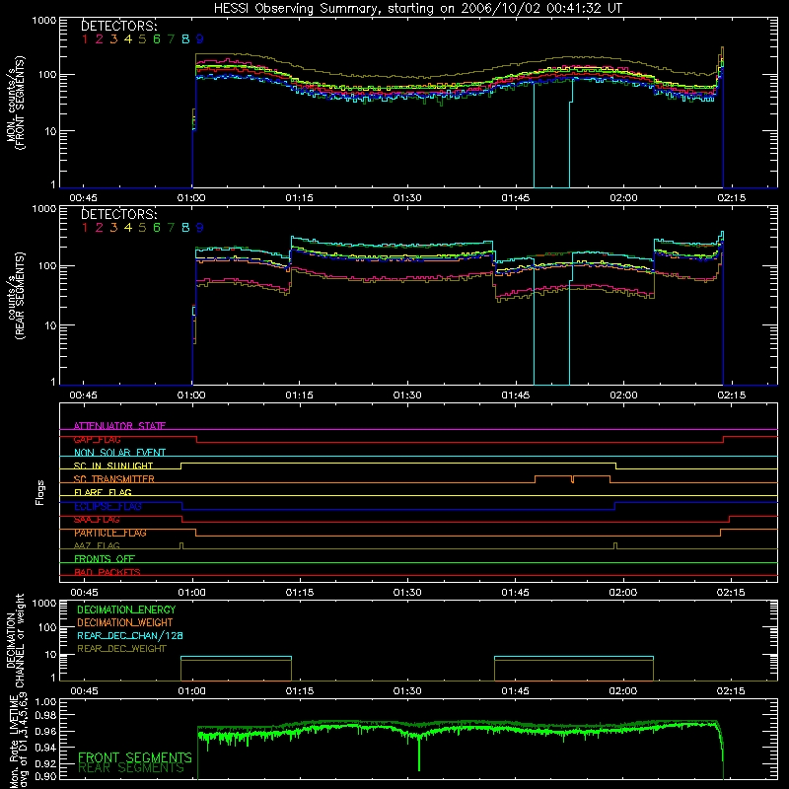Select yellow detector 4 in front segments legend
The image size is (789, 789).
[128, 39]
